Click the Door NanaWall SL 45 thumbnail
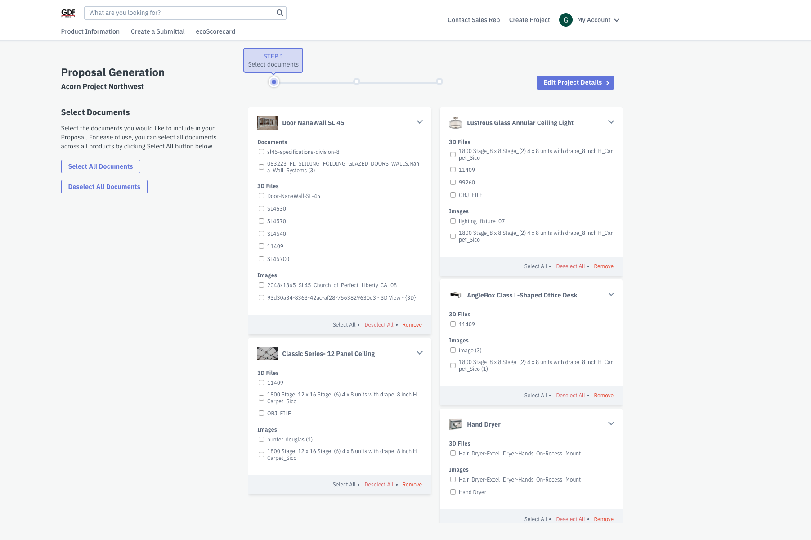The height and width of the screenshot is (540, 811). pyautogui.click(x=267, y=122)
